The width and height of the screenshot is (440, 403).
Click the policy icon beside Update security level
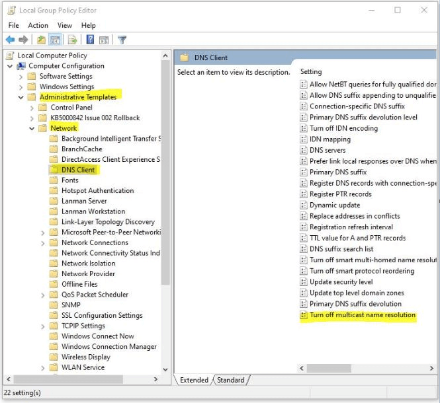click(303, 282)
